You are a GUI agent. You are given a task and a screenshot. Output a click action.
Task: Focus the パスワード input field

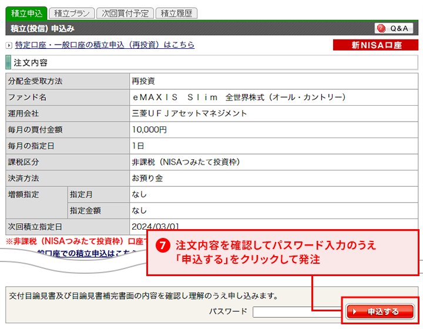tap(297, 312)
